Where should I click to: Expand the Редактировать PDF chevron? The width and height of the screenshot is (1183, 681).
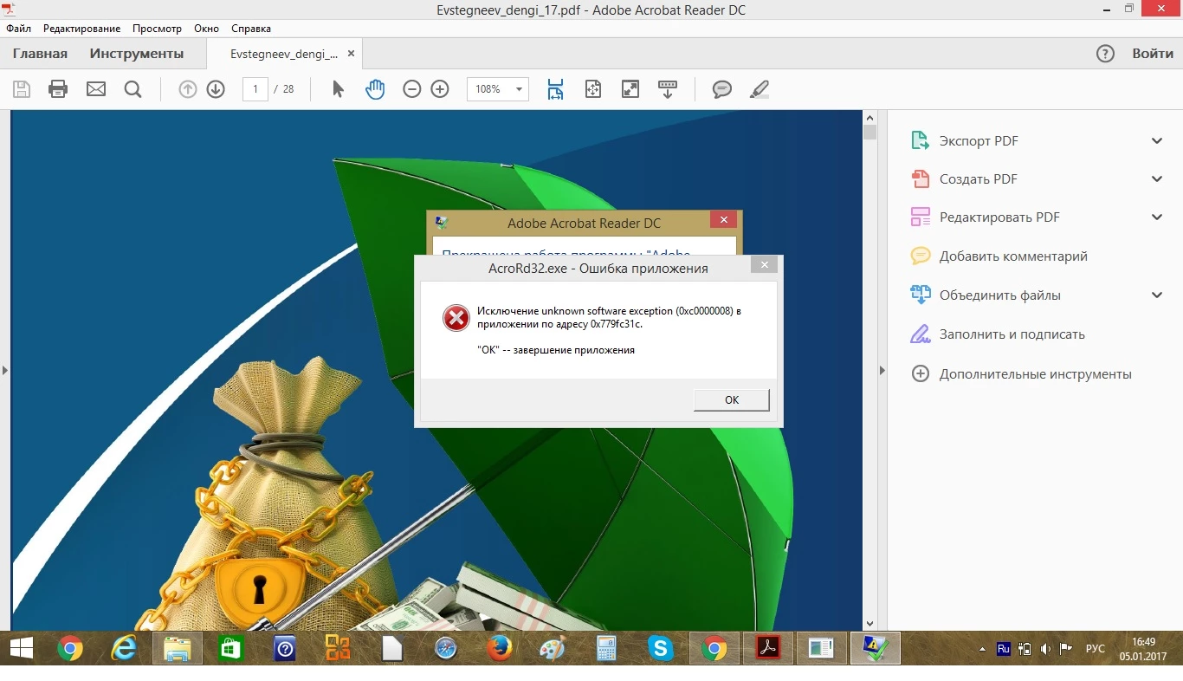click(1157, 217)
